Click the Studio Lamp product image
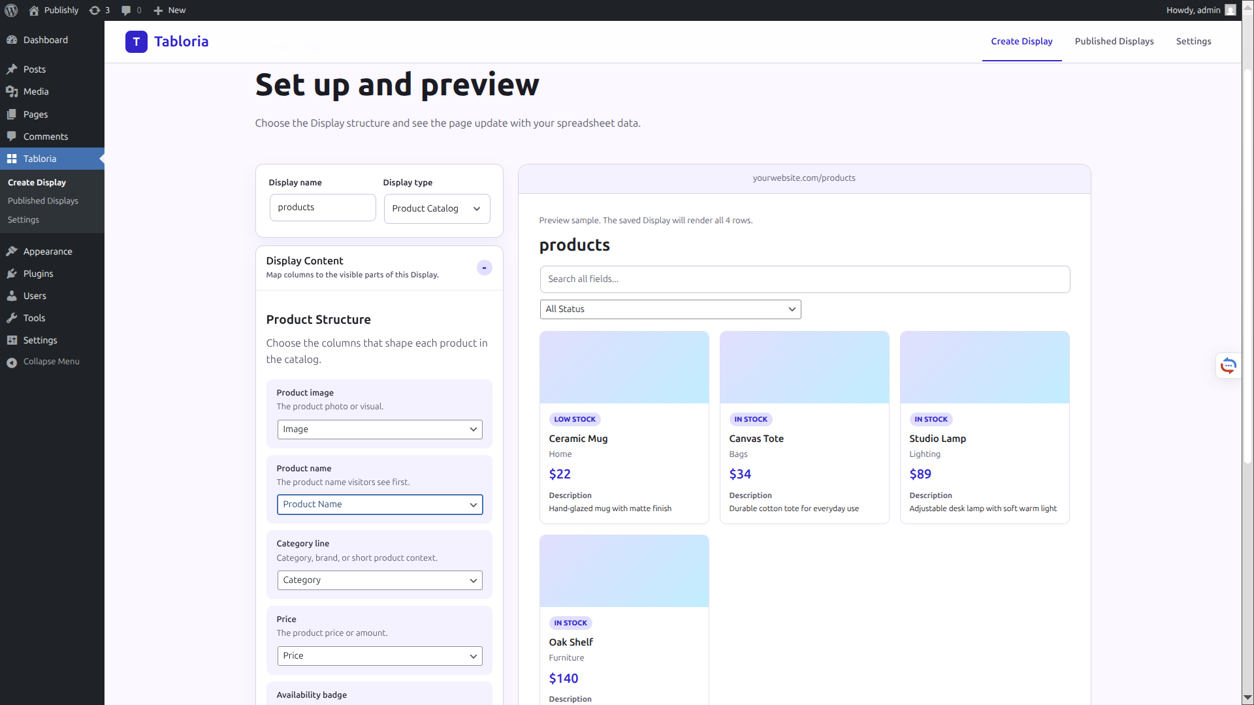This screenshot has width=1254, height=705. click(x=984, y=368)
